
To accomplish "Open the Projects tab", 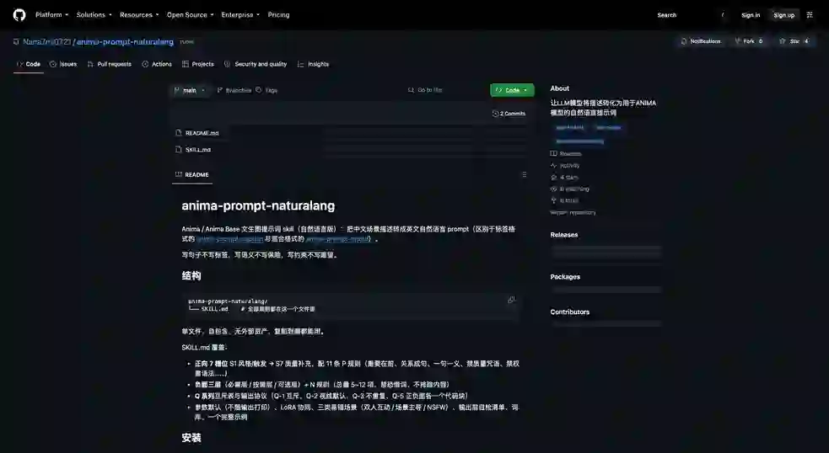I will 197,64.
